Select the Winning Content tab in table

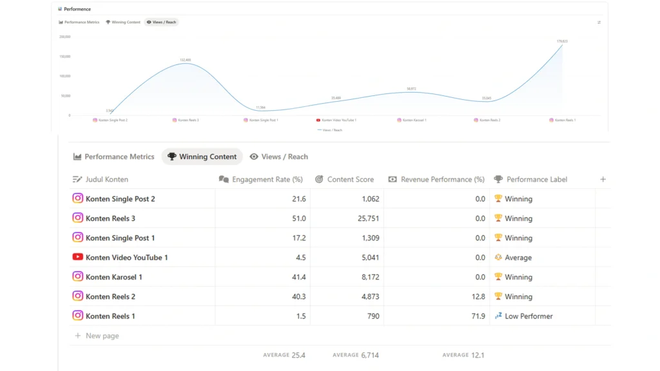point(202,157)
